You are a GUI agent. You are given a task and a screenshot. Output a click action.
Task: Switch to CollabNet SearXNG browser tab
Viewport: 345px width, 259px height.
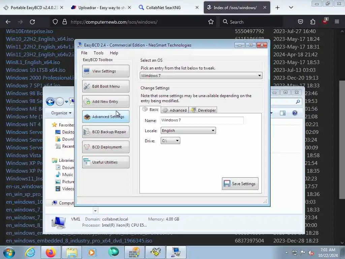click(163, 7)
